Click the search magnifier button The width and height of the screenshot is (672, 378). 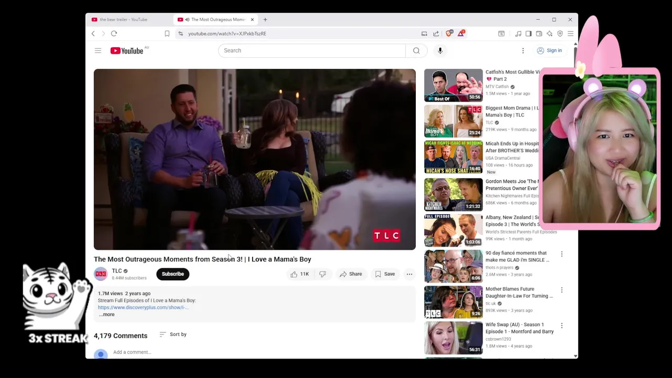pos(416,50)
